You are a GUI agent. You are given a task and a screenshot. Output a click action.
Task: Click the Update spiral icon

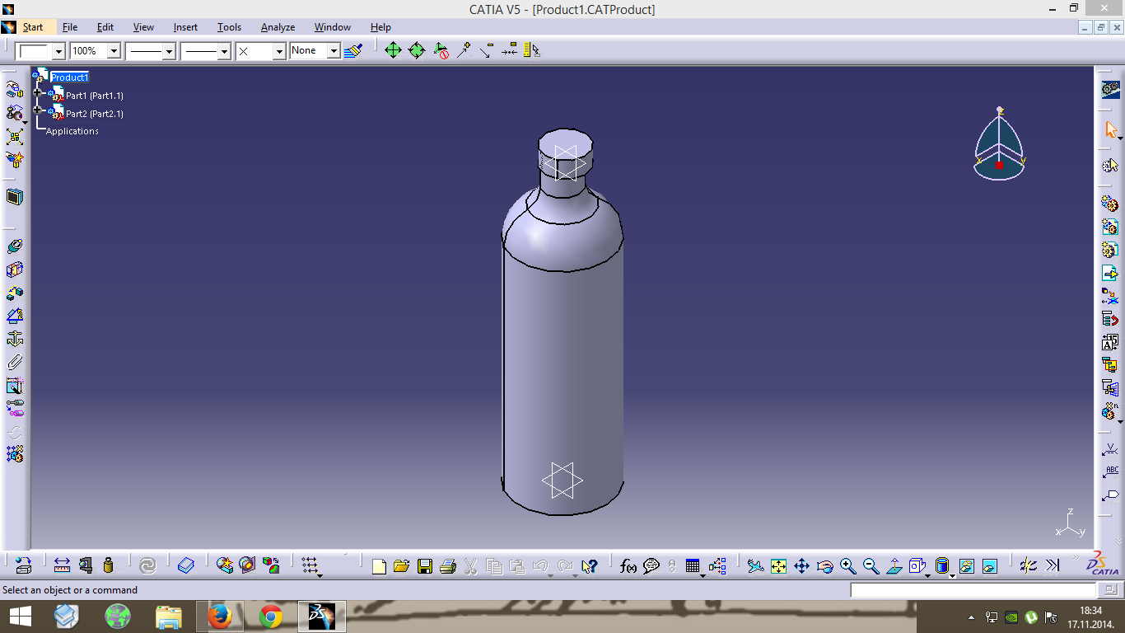tap(148, 565)
